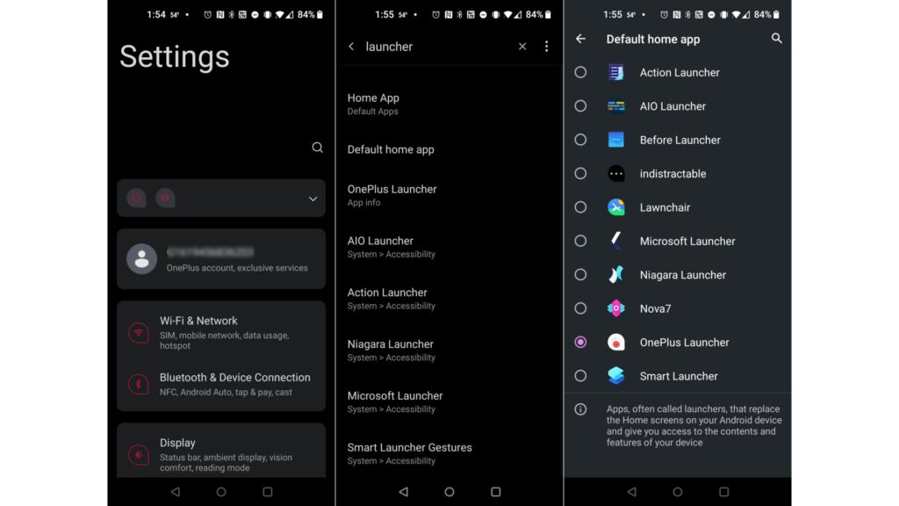Go back from Default home app screen

[581, 39]
